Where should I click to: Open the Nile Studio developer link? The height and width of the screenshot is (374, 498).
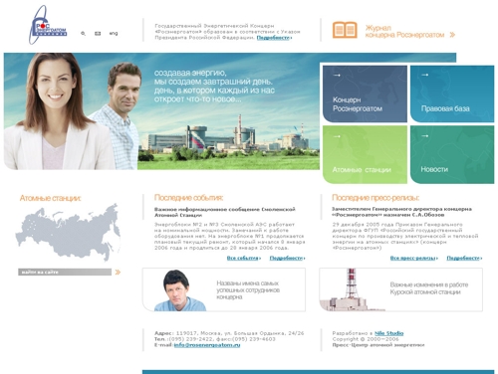[x=388, y=333]
